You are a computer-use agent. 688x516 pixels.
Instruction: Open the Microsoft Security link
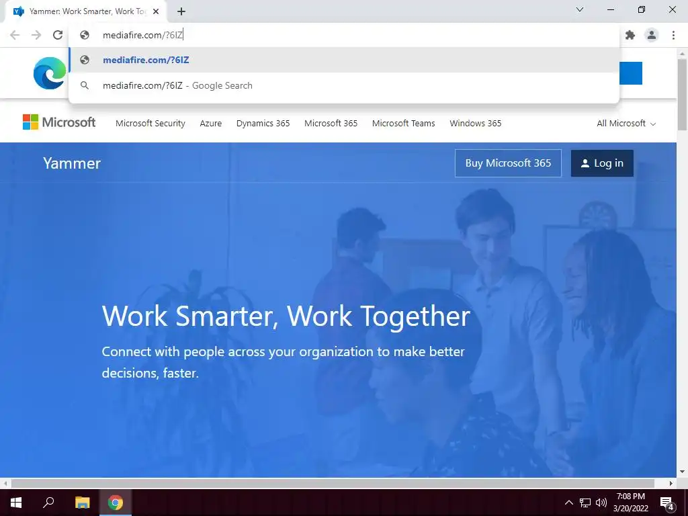click(150, 124)
